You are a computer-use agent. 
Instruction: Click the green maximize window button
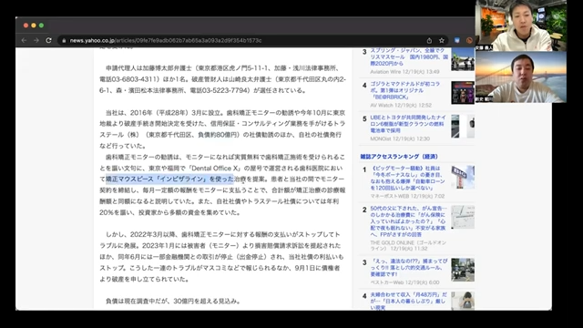[41, 26]
